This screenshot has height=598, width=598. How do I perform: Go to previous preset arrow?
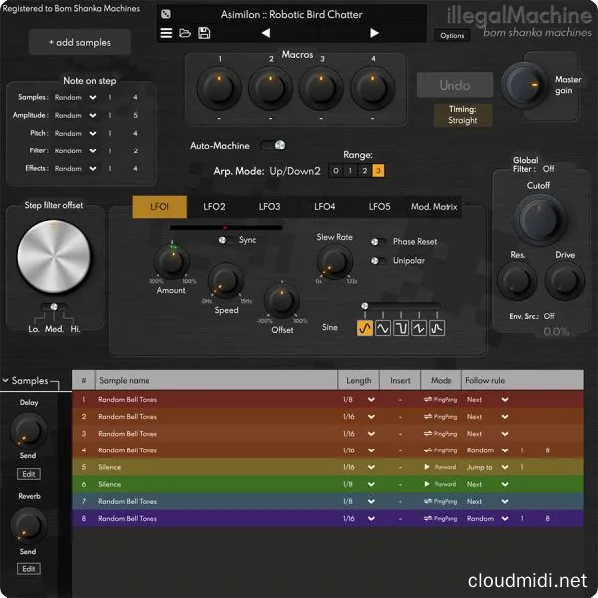click(x=266, y=33)
